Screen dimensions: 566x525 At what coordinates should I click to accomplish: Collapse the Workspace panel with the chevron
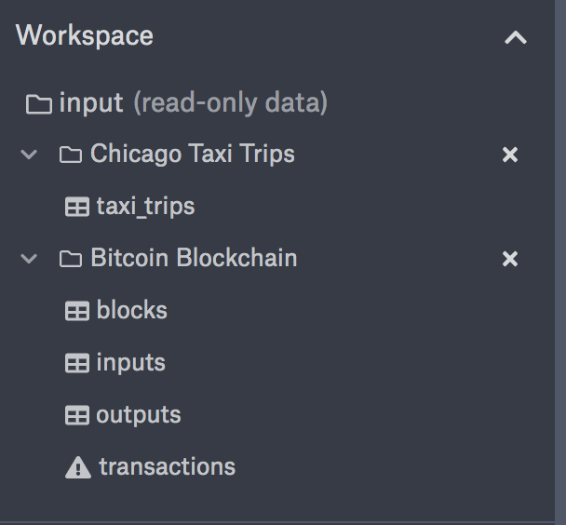[515, 38]
